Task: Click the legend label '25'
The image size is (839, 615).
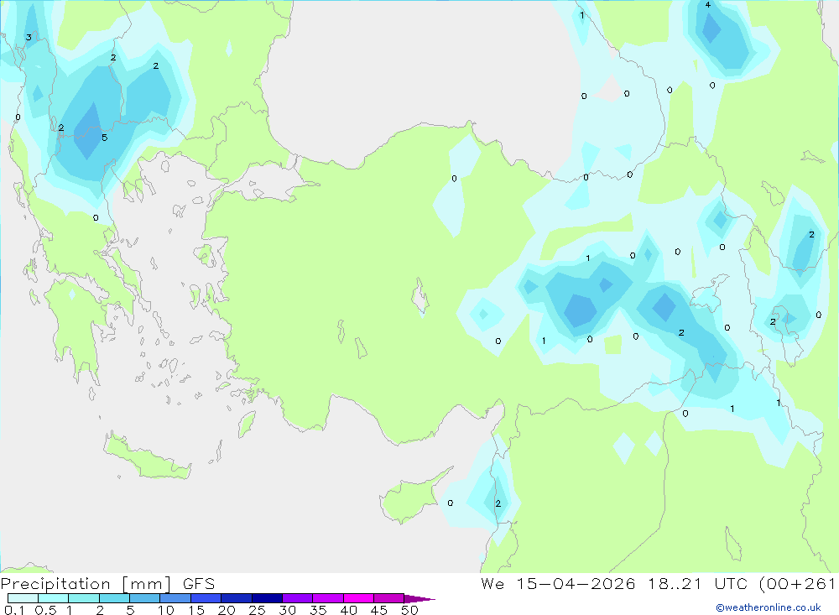Action: 258,610
